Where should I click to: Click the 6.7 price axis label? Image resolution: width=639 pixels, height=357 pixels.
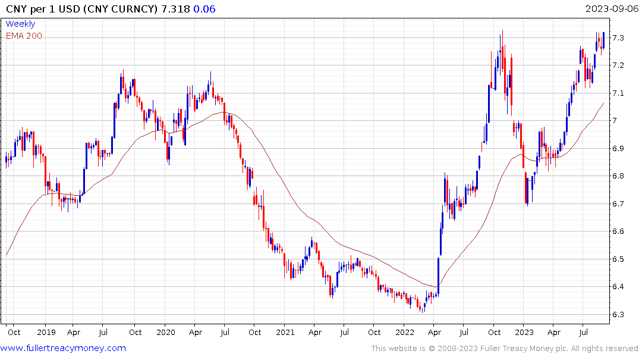[x=618, y=203]
